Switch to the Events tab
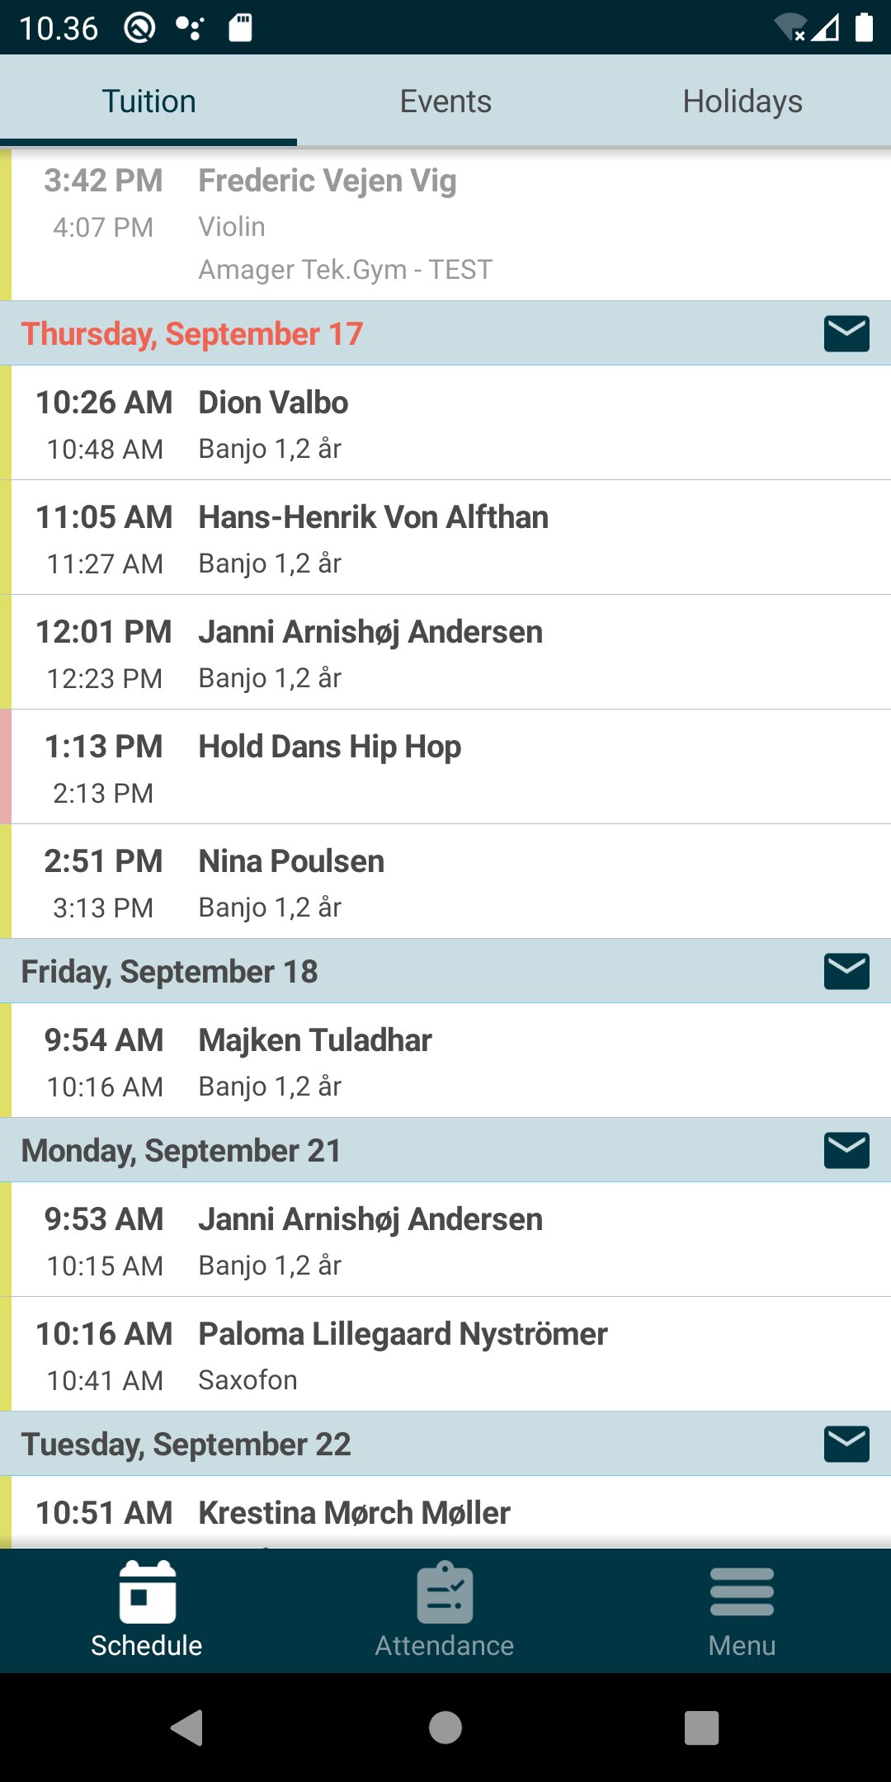The width and height of the screenshot is (891, 1782). pos(445,101)
